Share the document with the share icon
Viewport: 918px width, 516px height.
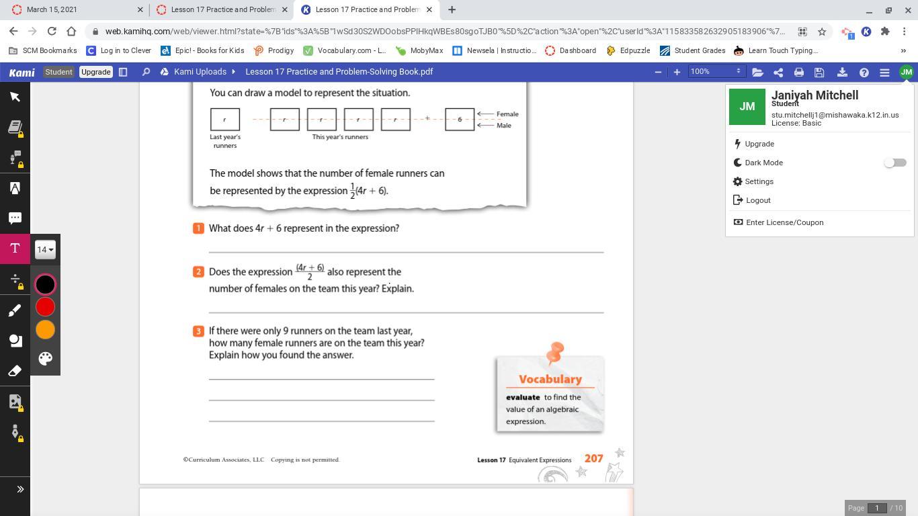click(778, 72)
